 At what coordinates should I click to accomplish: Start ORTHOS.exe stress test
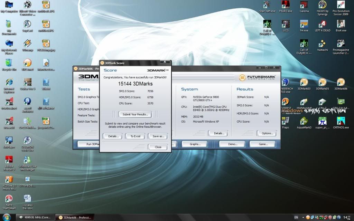[341, 122]
